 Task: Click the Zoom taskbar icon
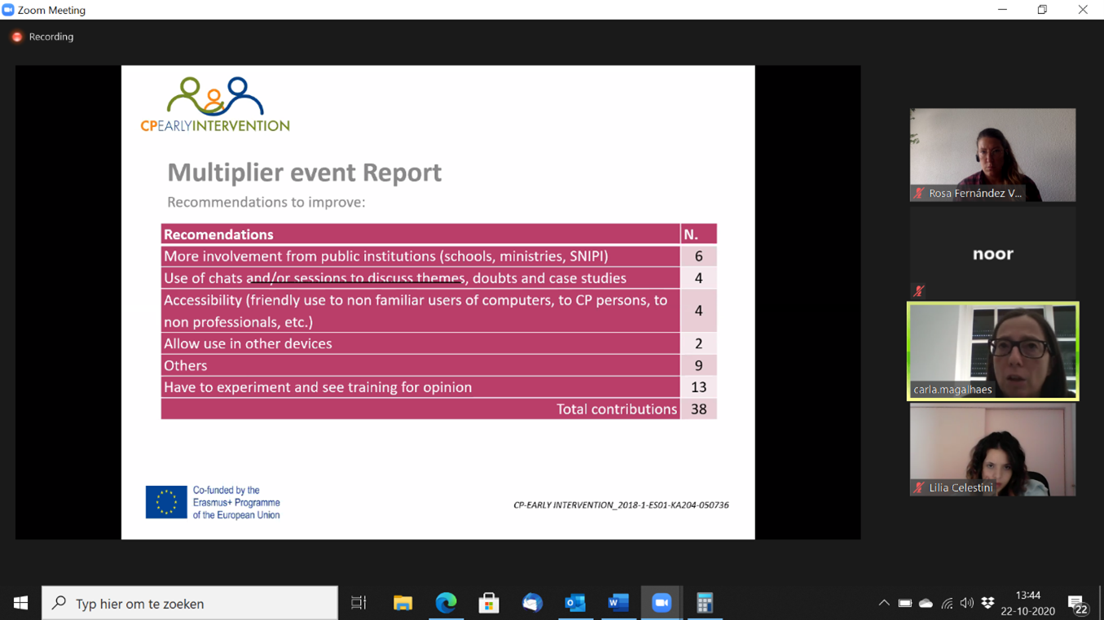coord(662,603)
